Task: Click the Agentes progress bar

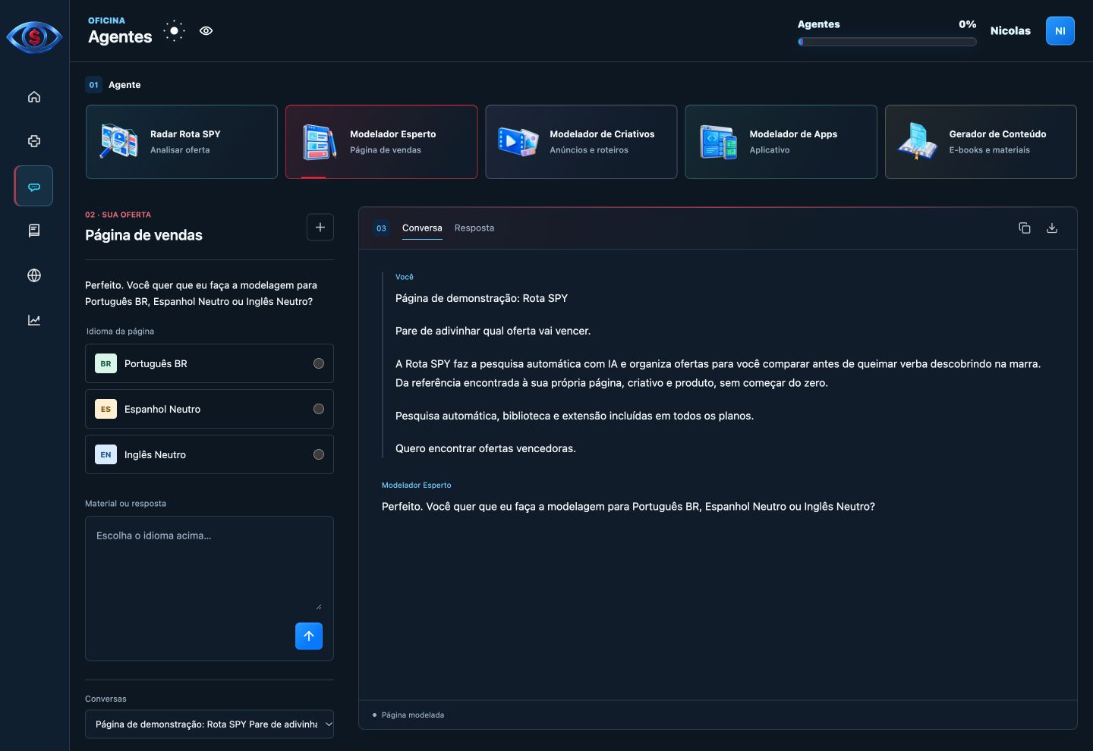Action: point(887,42)
